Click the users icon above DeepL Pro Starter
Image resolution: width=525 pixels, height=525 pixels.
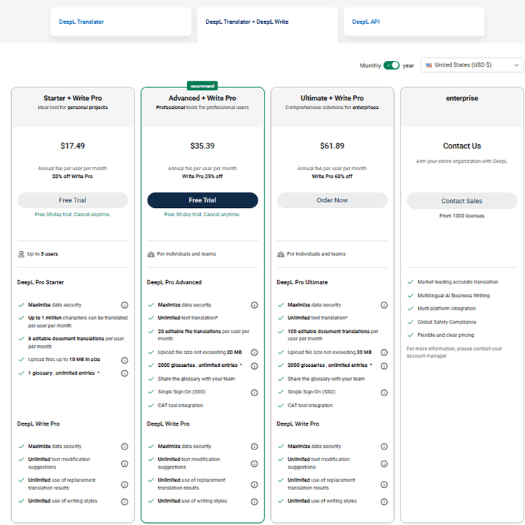20,254
